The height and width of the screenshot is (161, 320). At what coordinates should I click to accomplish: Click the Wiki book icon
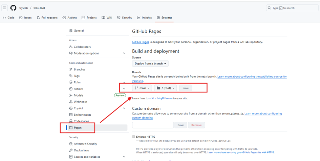click(103, 18)
